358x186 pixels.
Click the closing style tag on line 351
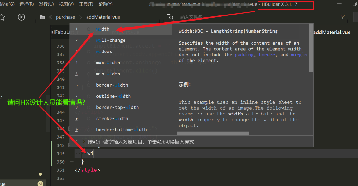pyautogui.click(x=87, y=170)
